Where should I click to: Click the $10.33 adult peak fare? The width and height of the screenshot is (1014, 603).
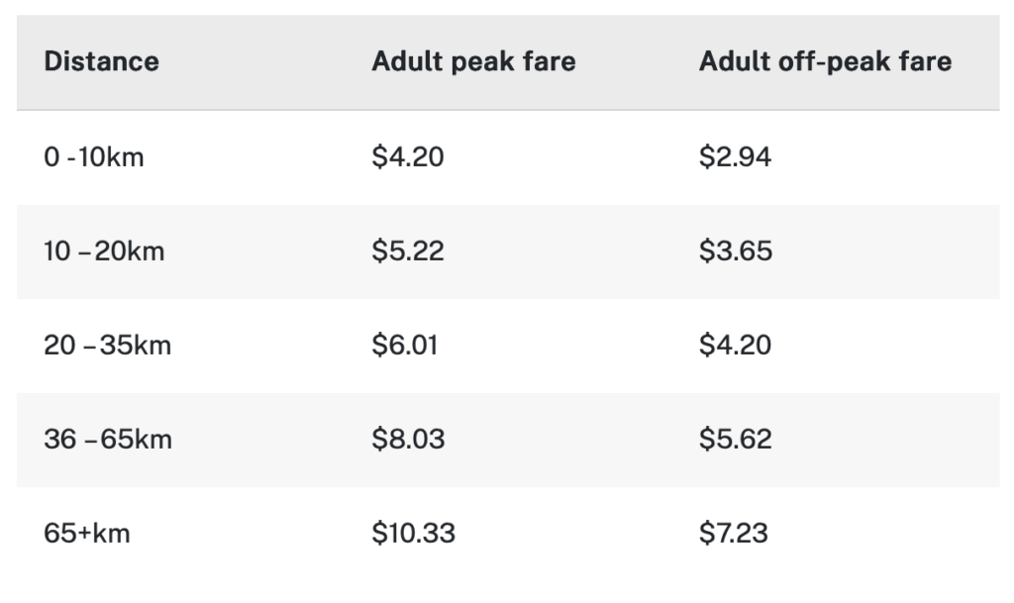point(414,534)
